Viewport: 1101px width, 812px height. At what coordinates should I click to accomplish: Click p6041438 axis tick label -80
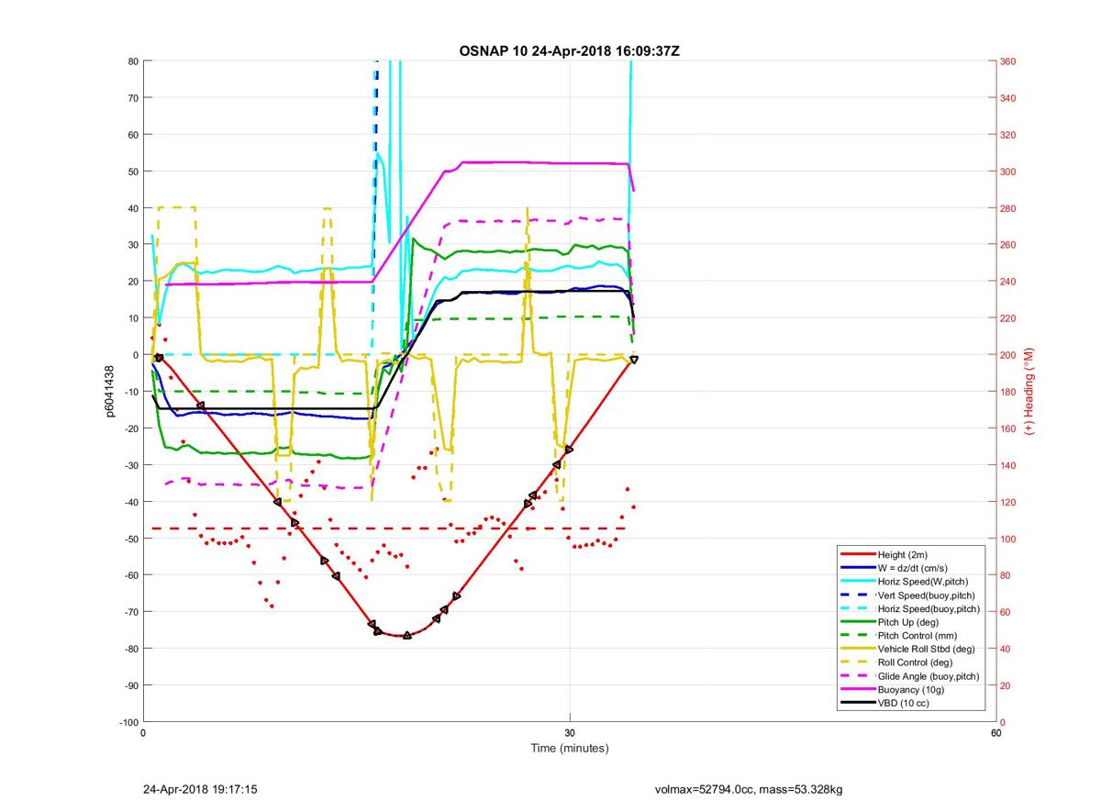(131, 649)
